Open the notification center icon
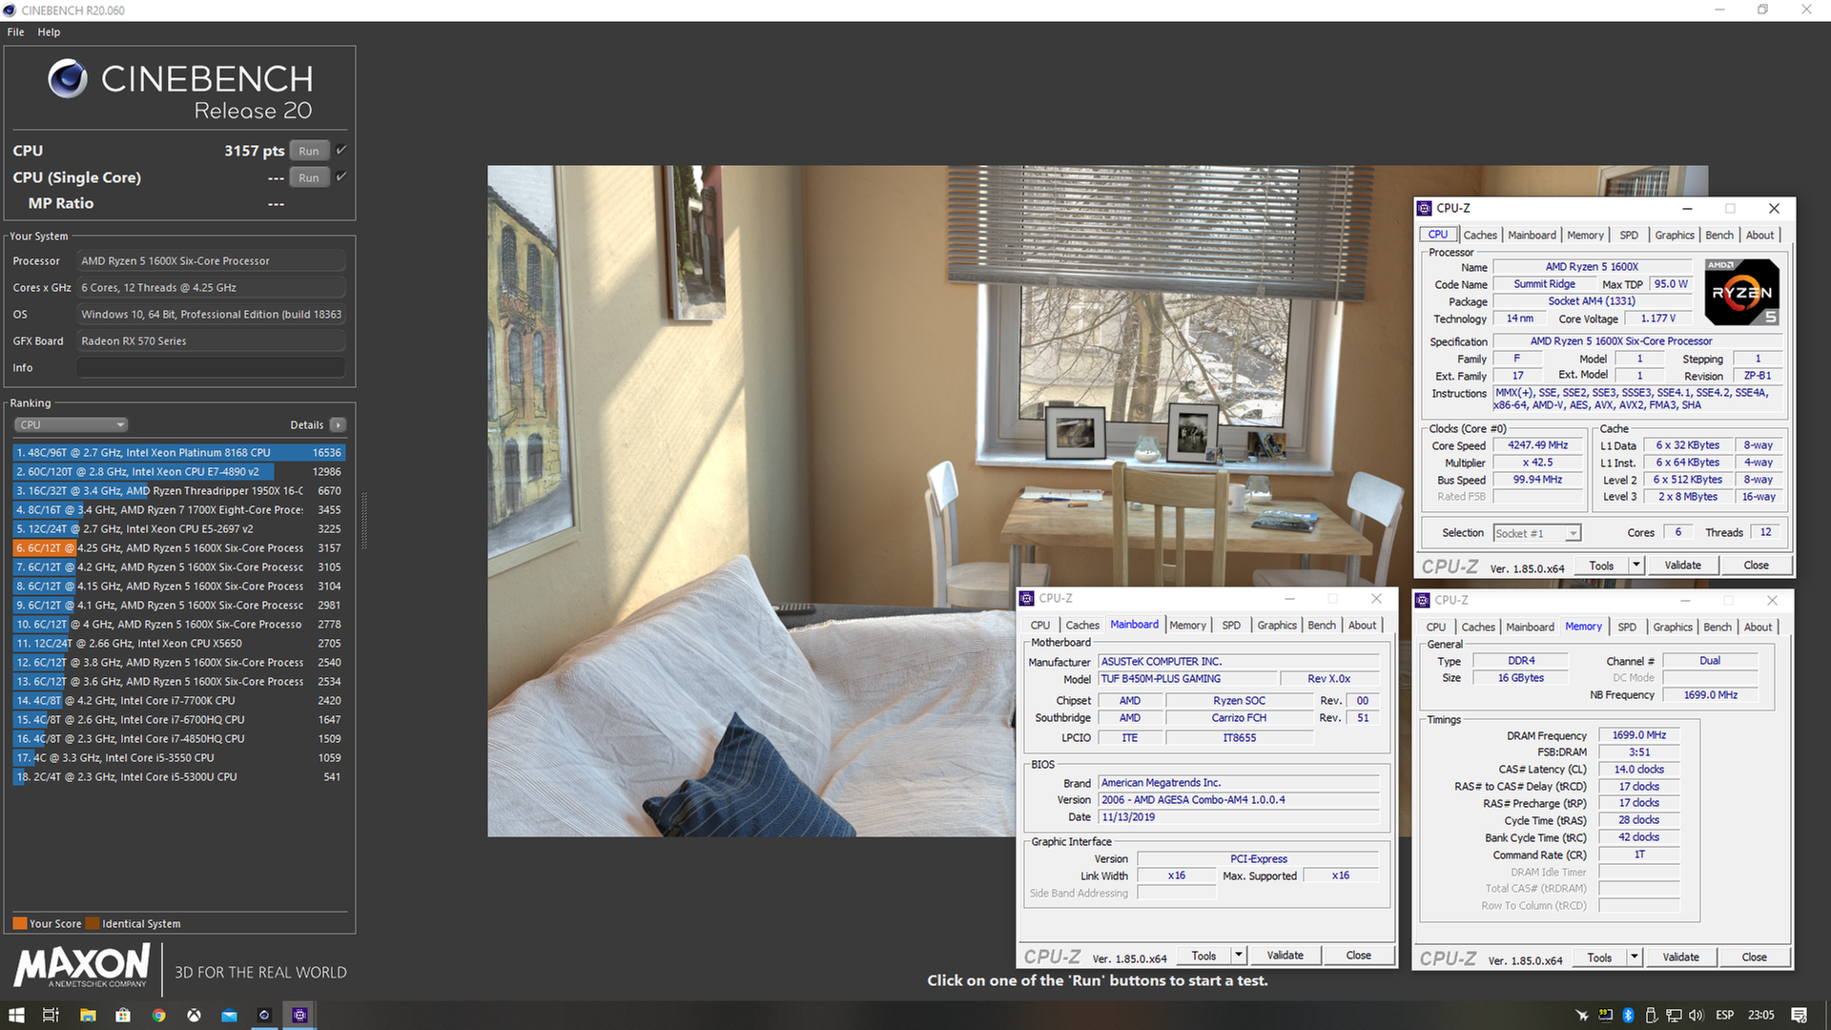 [1799, 1015]
